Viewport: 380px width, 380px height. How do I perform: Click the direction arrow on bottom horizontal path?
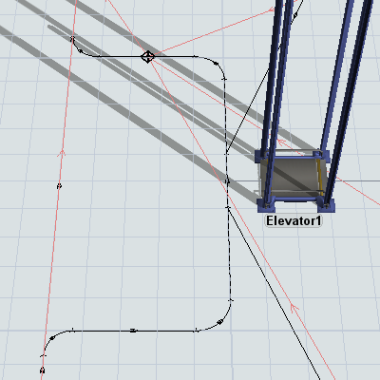[x=133, y=331]
